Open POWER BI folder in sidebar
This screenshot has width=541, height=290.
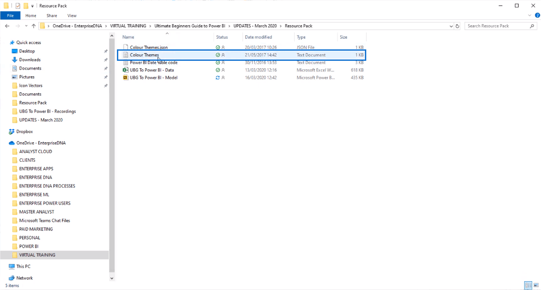pos(29,246)
